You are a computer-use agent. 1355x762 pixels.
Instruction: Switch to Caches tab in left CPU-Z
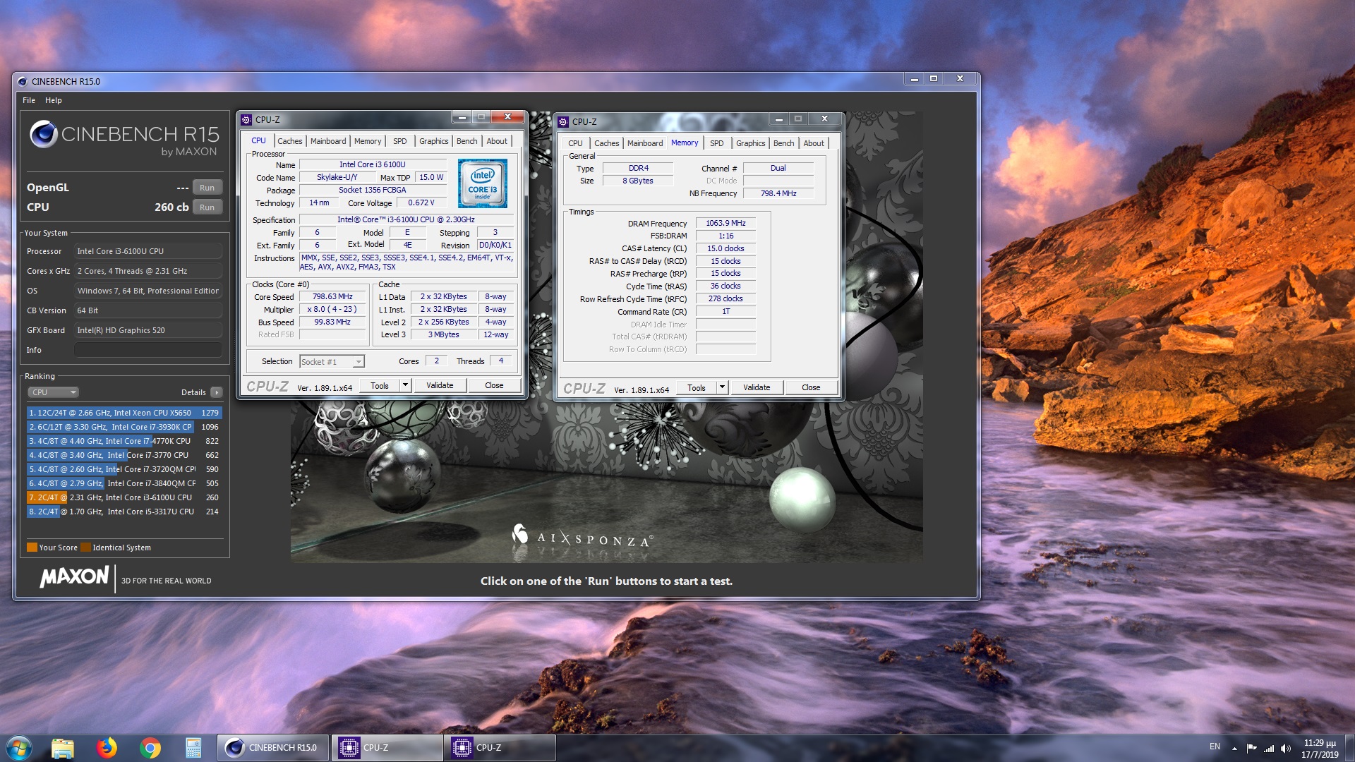[x=289, y=141]
